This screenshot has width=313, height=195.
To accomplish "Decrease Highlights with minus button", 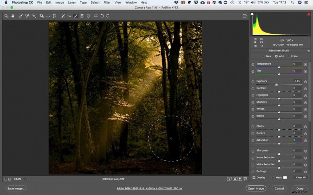I will coord(253,96).
